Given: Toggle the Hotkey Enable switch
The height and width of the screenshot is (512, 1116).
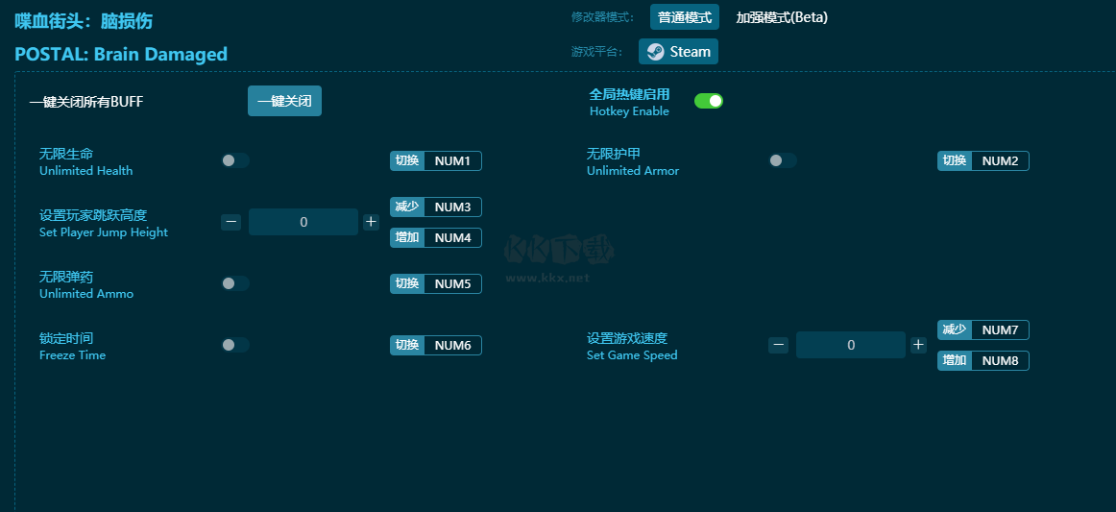Looking at the screenshot, I should (709, 101).
